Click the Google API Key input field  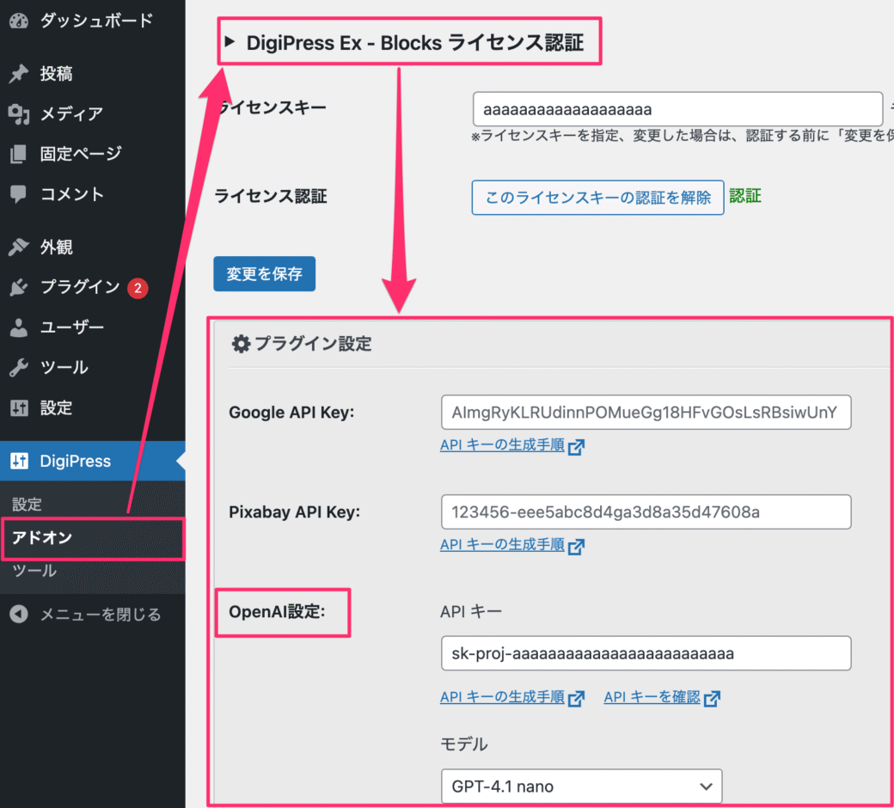click(x=646, y=413)
